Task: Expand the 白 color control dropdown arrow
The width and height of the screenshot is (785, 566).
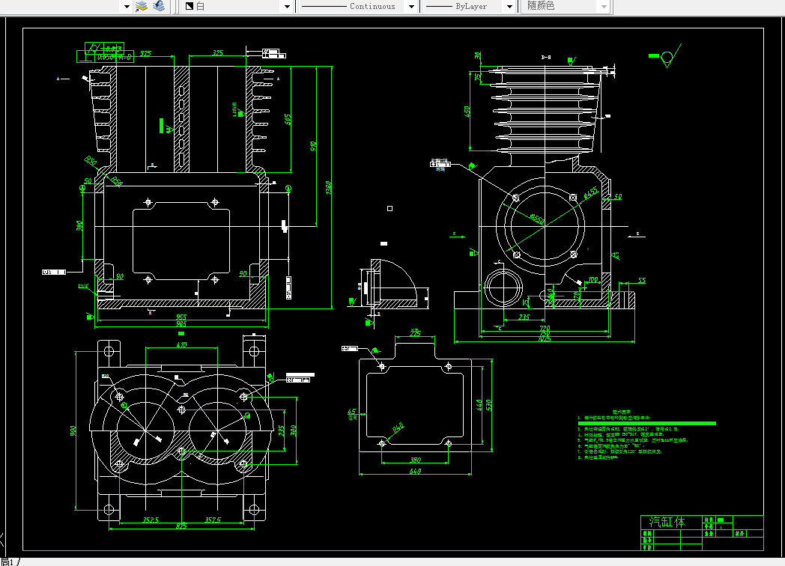Action: 287,7
